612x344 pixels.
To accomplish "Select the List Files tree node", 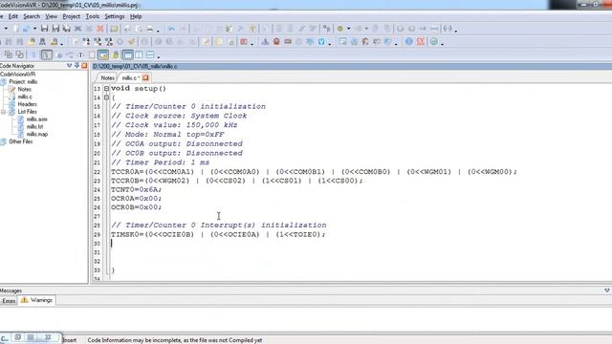I will tap(27, 112).
